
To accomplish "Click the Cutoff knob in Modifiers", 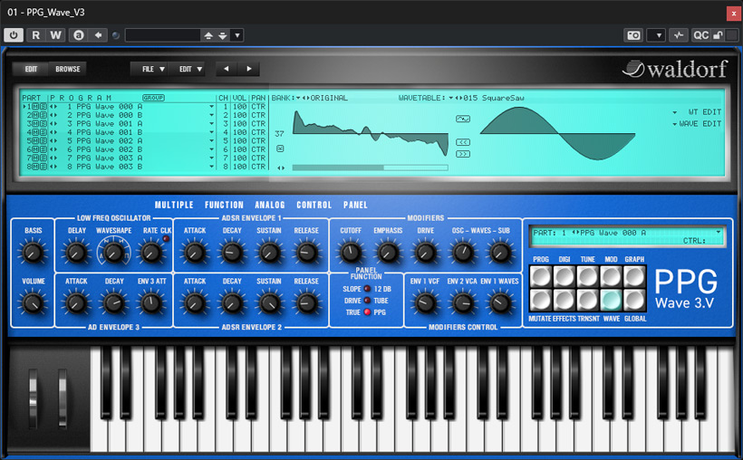I will point(351,253).
